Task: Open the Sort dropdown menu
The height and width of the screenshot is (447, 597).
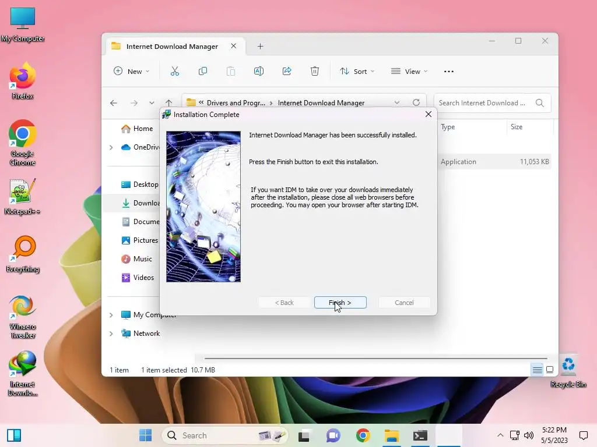Action: (357, 71)
